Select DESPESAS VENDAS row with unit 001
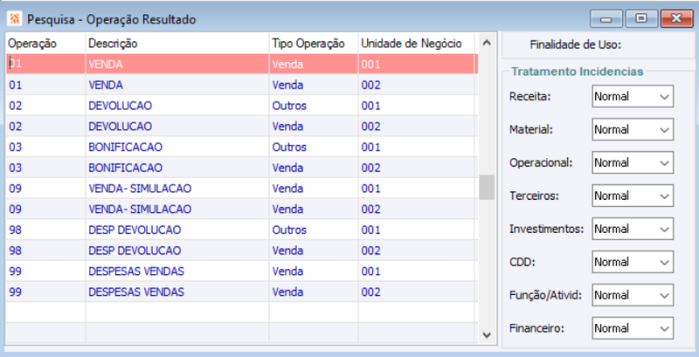The image size is (699, 357). [242, 271]
